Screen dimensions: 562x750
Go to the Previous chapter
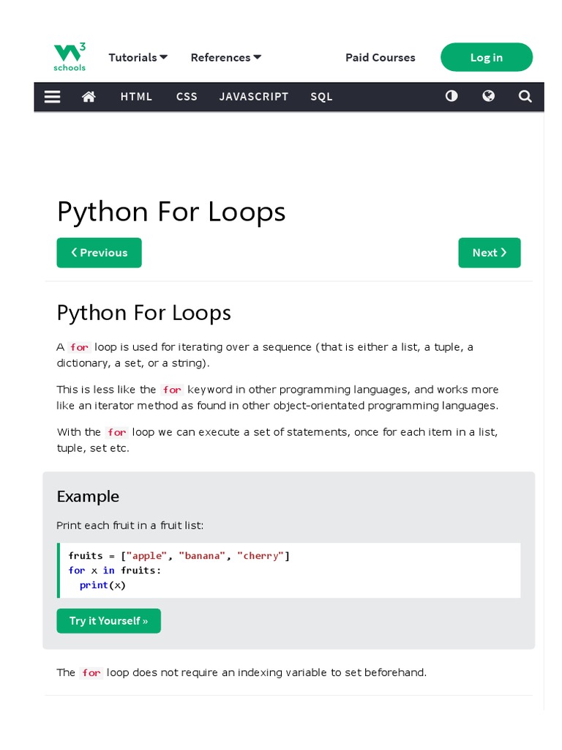tap(99, 253)
